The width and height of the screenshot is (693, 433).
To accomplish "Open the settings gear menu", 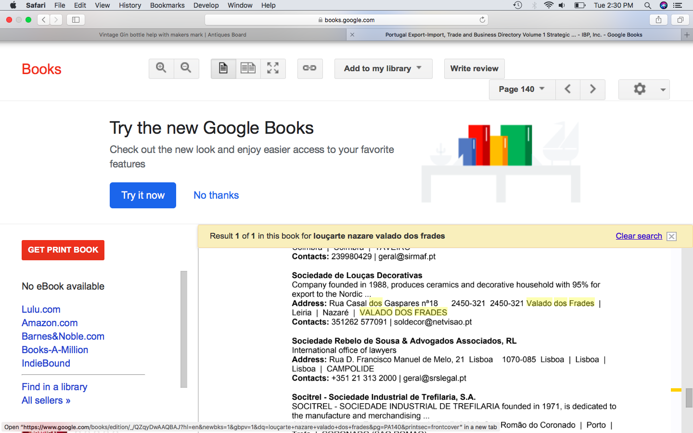I will [644, 89].
